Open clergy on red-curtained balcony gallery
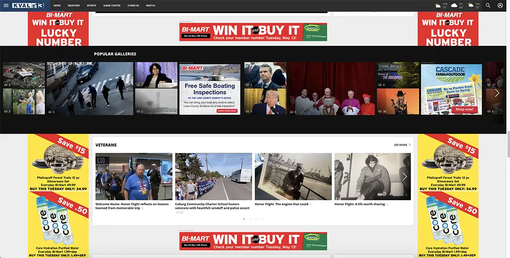510x258 pixels. pos(332,88)
